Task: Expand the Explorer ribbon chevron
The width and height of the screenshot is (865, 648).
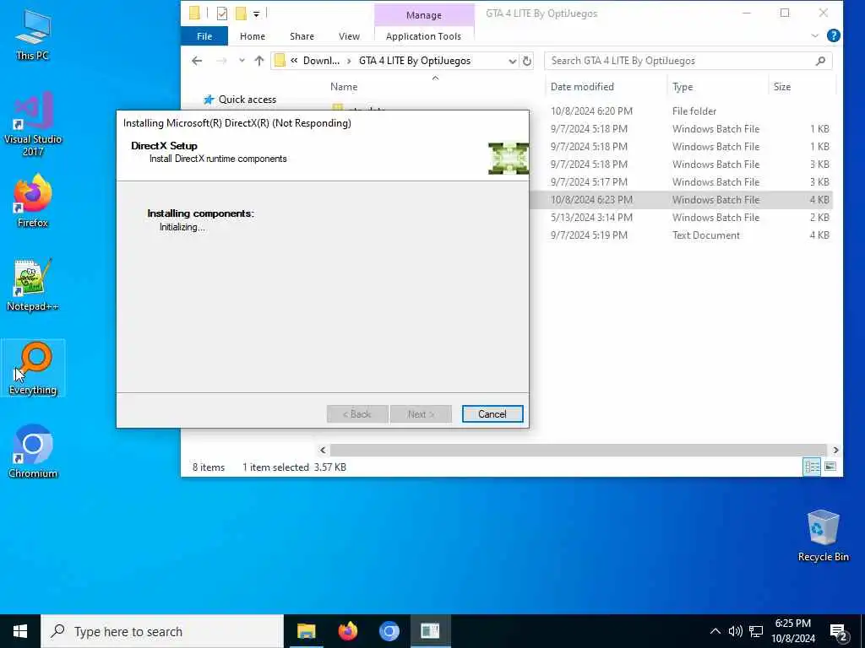Action: coord(814,35)
